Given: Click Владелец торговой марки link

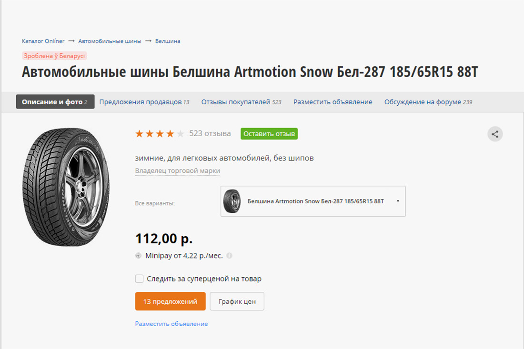Looking at the screenshot, I should (177, 171).
